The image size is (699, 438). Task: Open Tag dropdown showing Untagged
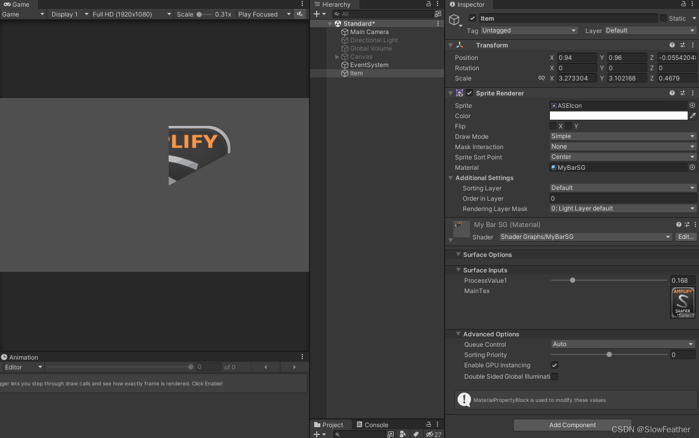(x=529, y=30)
